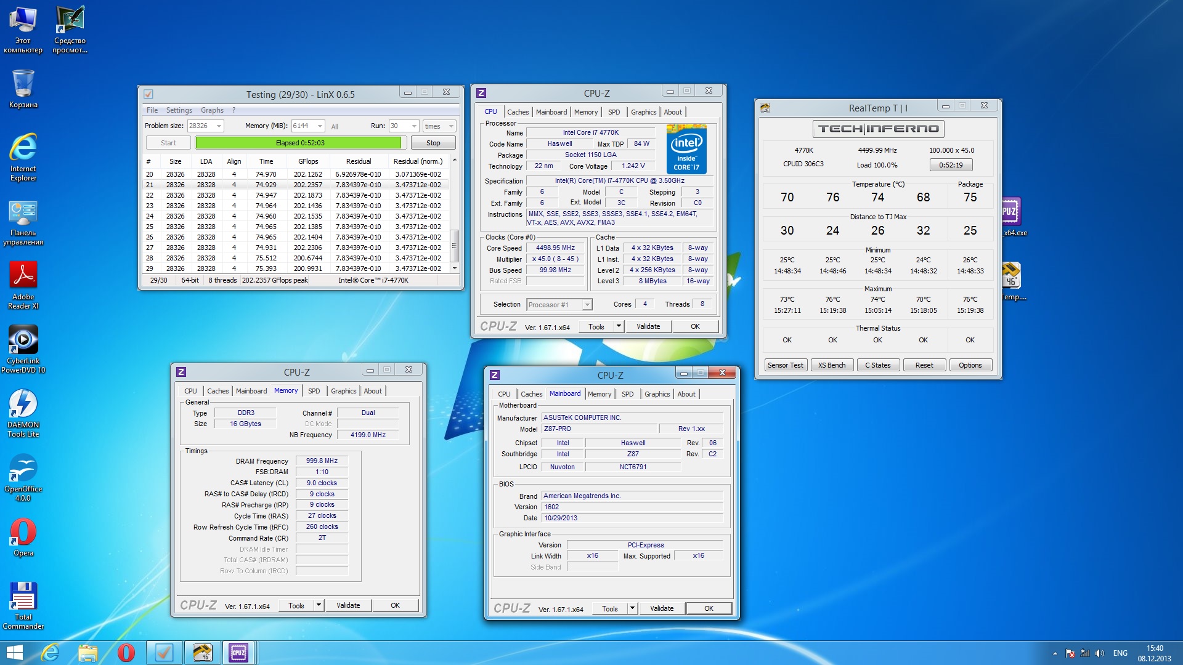
Task: Click the volume icon in system tray
Action: pyautogui.click(x=1100, y=653)
